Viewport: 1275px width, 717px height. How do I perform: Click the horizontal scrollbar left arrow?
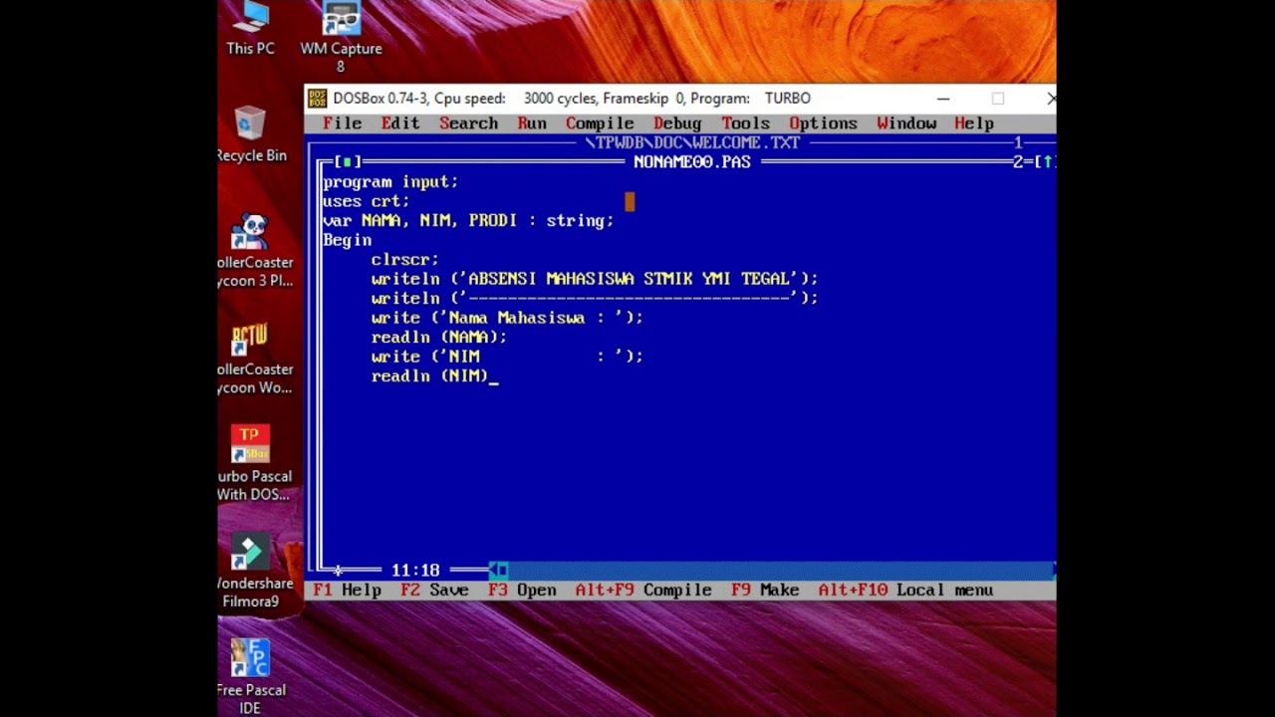point(493,571)
